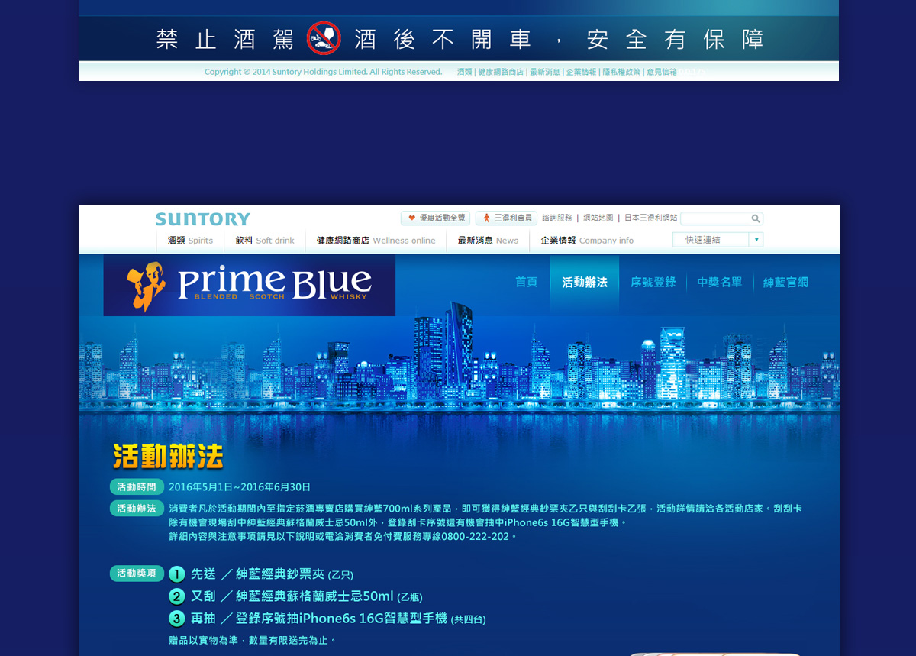This screenshot has height=656, width=916.
Task: Click the search magnifier icon
Action: [755, 218]
